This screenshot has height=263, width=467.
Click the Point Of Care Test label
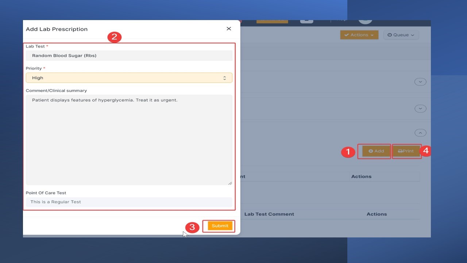(x=46, y=193)
